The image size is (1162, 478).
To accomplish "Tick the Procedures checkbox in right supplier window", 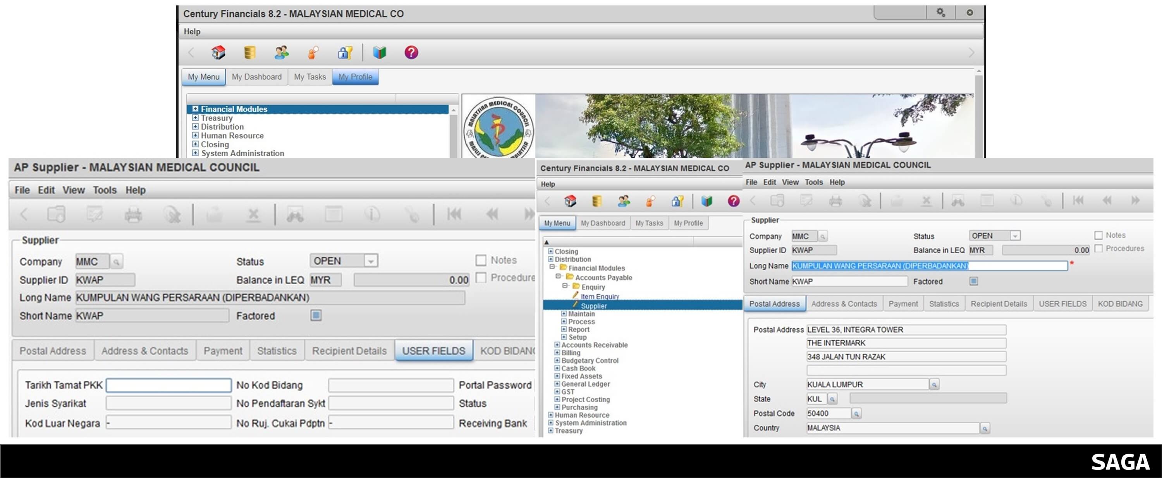I will coord(1098,249).
